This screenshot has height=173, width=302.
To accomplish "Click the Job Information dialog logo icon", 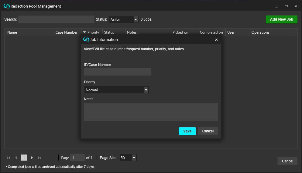I will click(x=86, y=39).
